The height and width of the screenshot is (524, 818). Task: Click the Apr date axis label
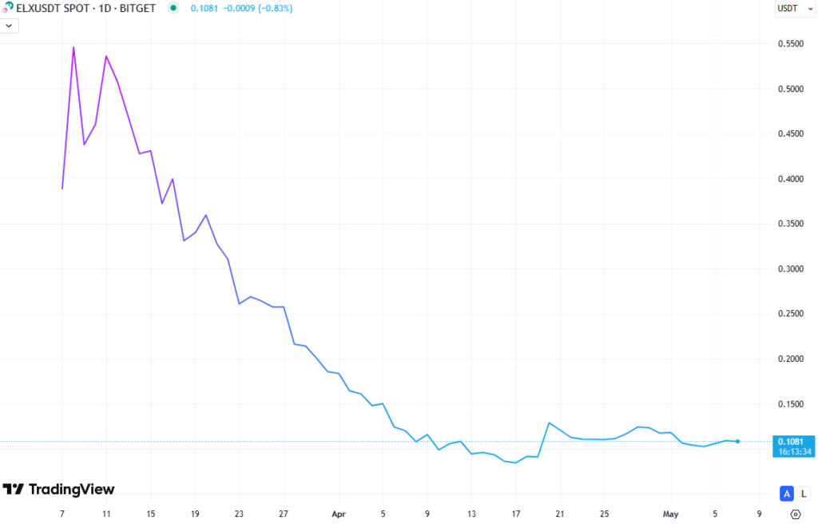tap(339, 514)
